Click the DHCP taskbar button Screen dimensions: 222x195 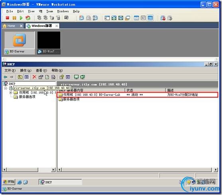[x=60, y=182]
